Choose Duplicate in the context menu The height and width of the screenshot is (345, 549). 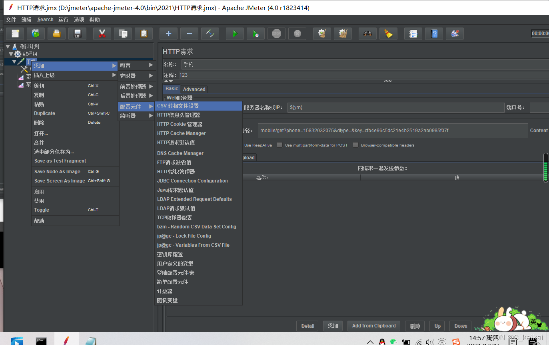tap(75, 113)
